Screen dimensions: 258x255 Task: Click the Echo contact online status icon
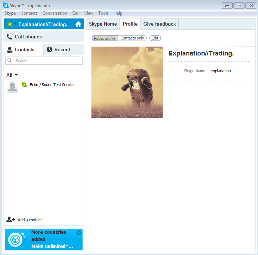24,85
